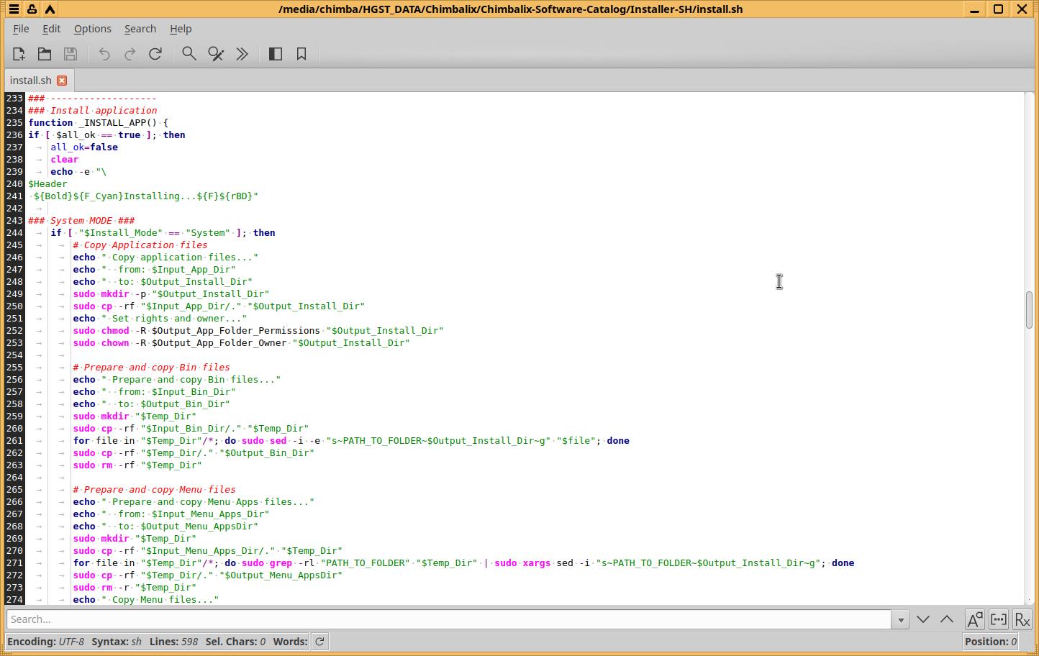Create a new document tab

click(x=19, y=54)
